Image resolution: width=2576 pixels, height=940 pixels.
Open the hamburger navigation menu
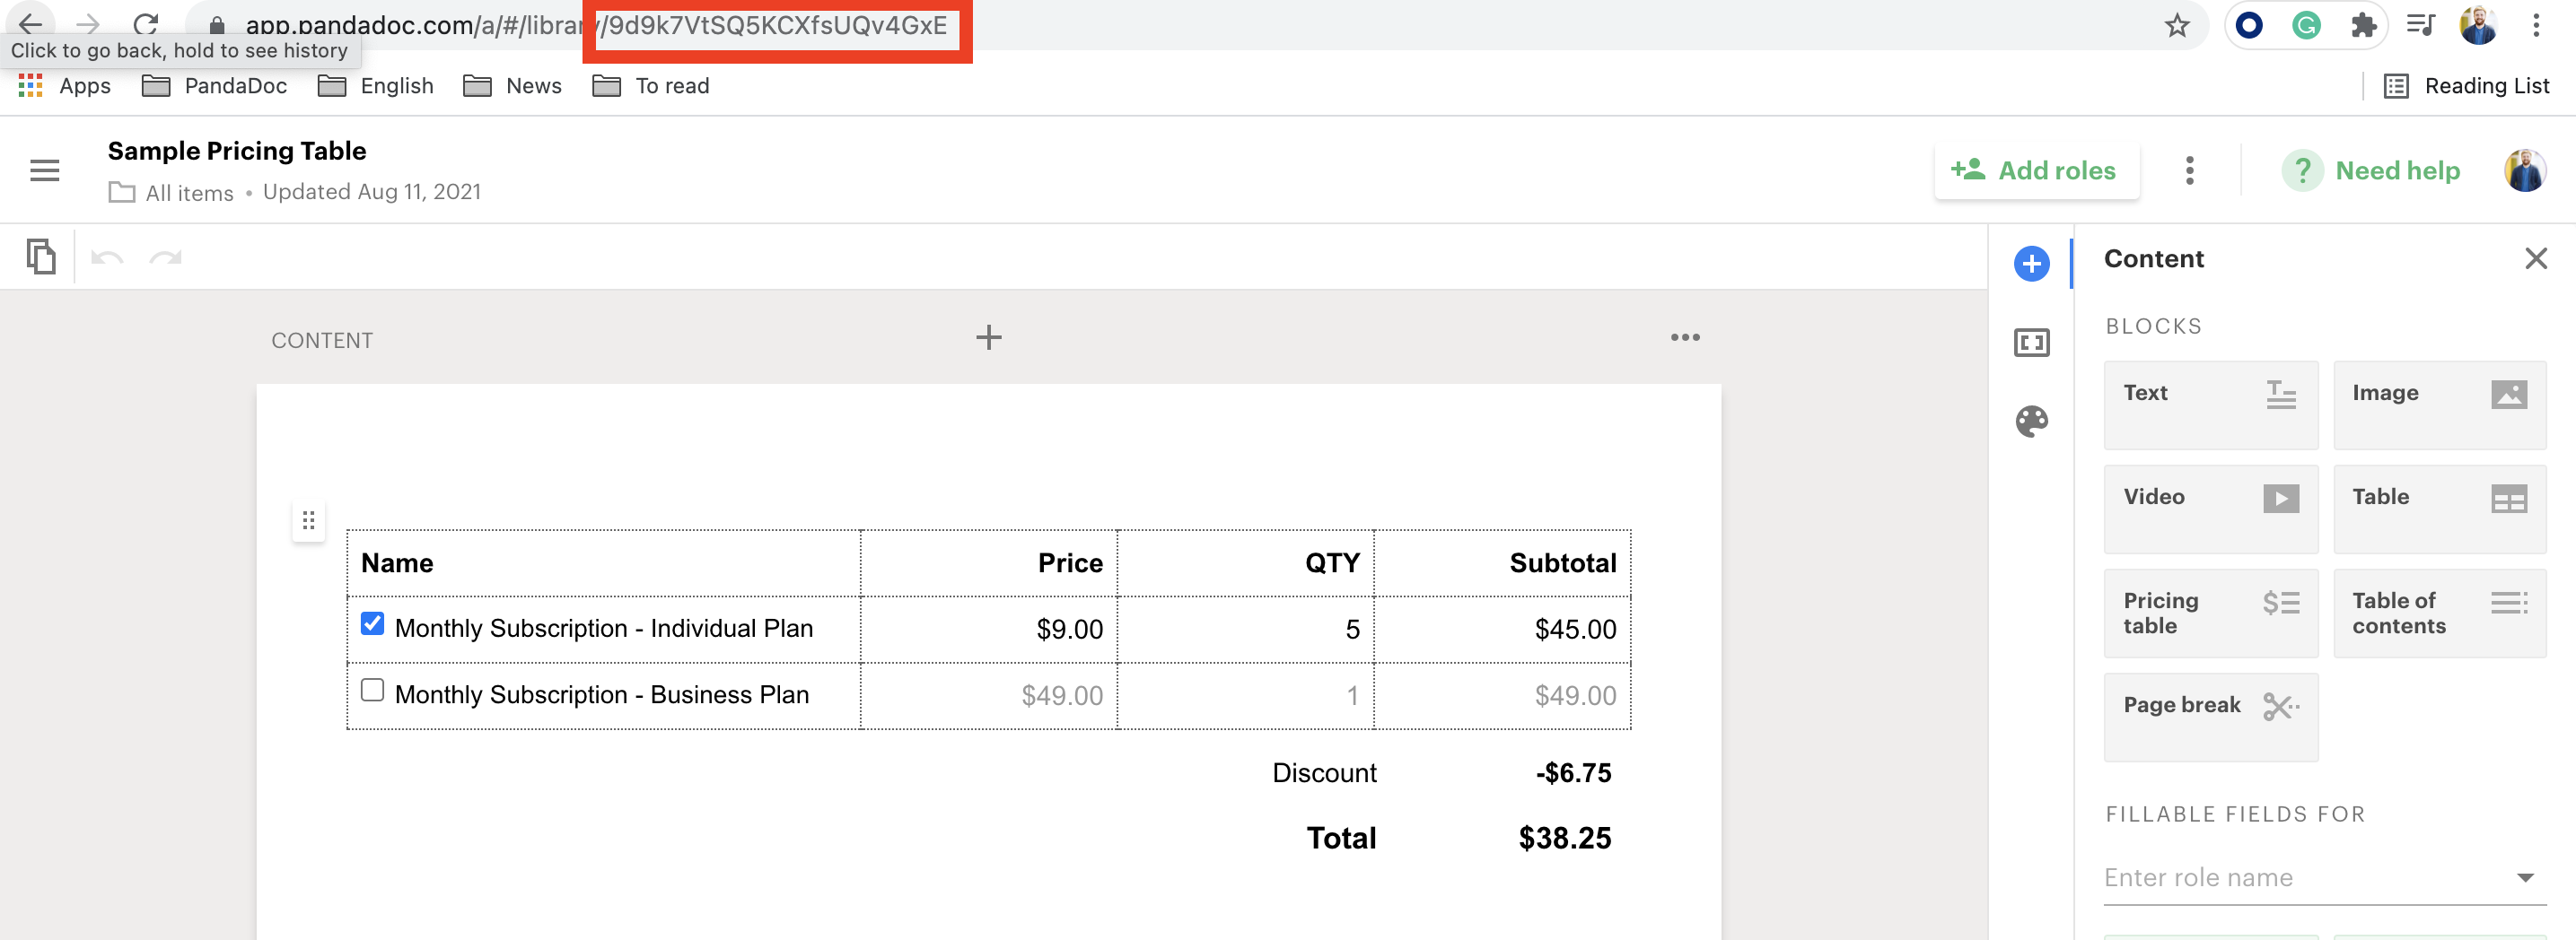click(44, 170)
